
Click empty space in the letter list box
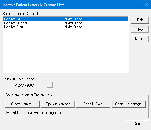point(66,51)
